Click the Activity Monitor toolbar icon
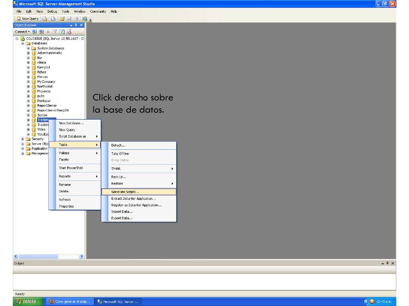This screenshot has width=409, height=306. point(85,19)
